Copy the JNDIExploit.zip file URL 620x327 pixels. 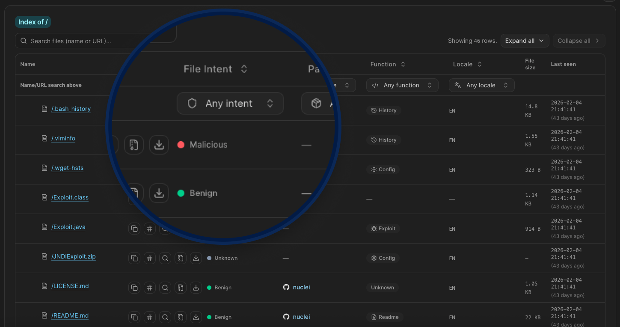tap(134, 258)
